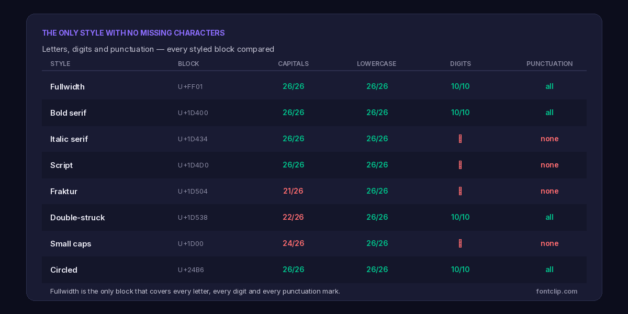The width and height of the screenshot is (628, 314).
Task: Click the DIGITS column header
Action: pos(461,64)
